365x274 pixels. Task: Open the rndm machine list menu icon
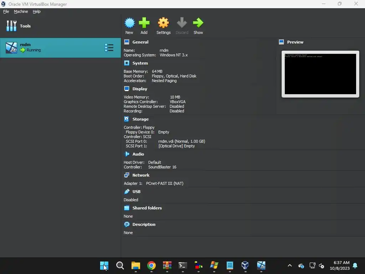(109, 48)
